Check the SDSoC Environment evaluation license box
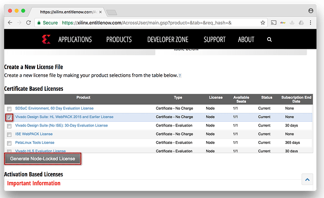Screen dimensions: 324x198 point(9,109)
